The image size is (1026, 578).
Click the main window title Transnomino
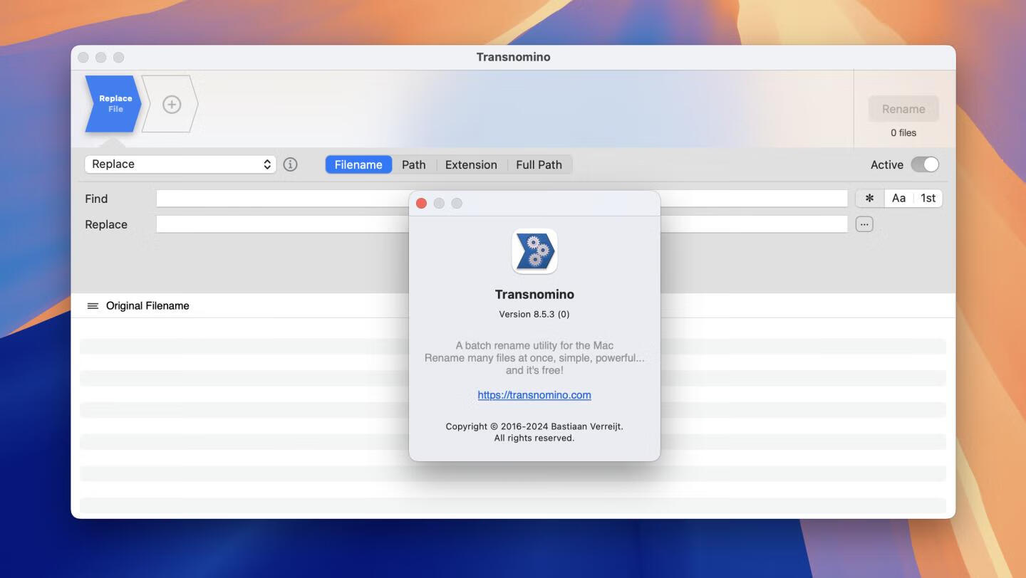point(513,57)
